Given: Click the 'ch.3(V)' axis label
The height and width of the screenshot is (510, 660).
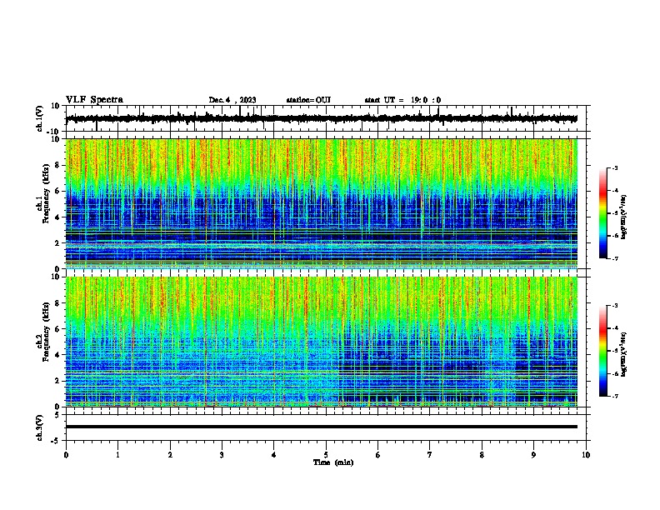Looking at the screenshot, I should coord(40,427).
